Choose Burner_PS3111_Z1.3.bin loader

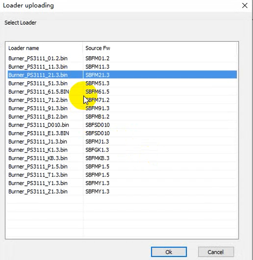38,191
